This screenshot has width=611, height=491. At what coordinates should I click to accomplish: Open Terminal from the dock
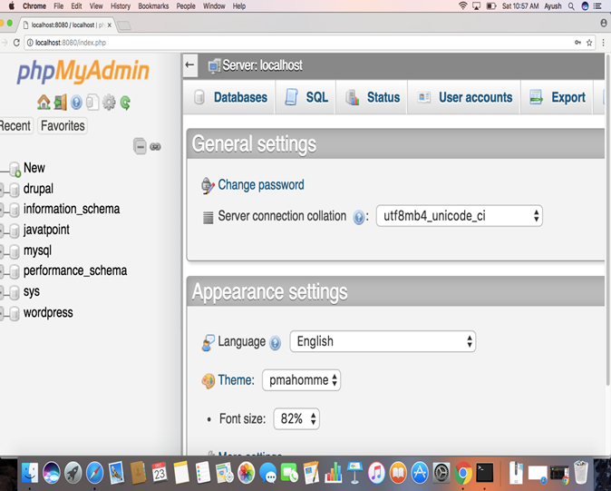(x=485, y=472)
